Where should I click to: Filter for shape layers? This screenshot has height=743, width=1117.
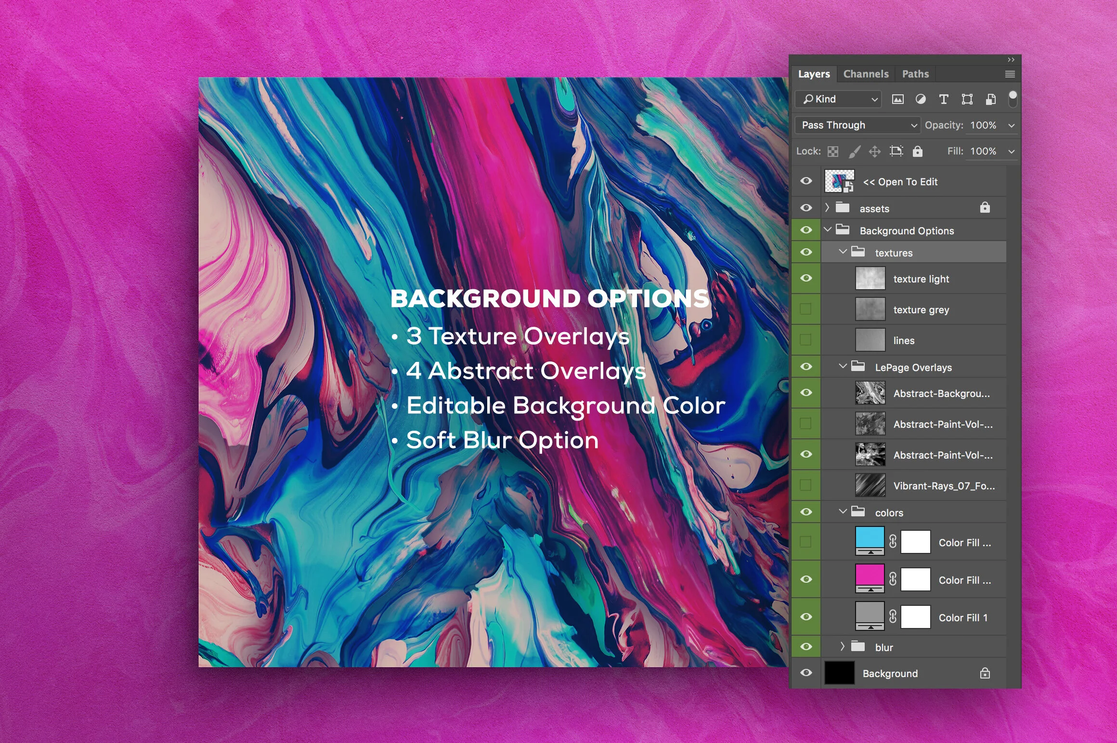click(x=967, y=99)
